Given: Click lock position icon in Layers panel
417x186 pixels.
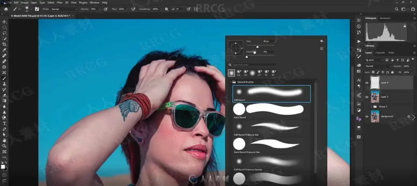Looking at the screenshot, I should (x=383, y=72).
